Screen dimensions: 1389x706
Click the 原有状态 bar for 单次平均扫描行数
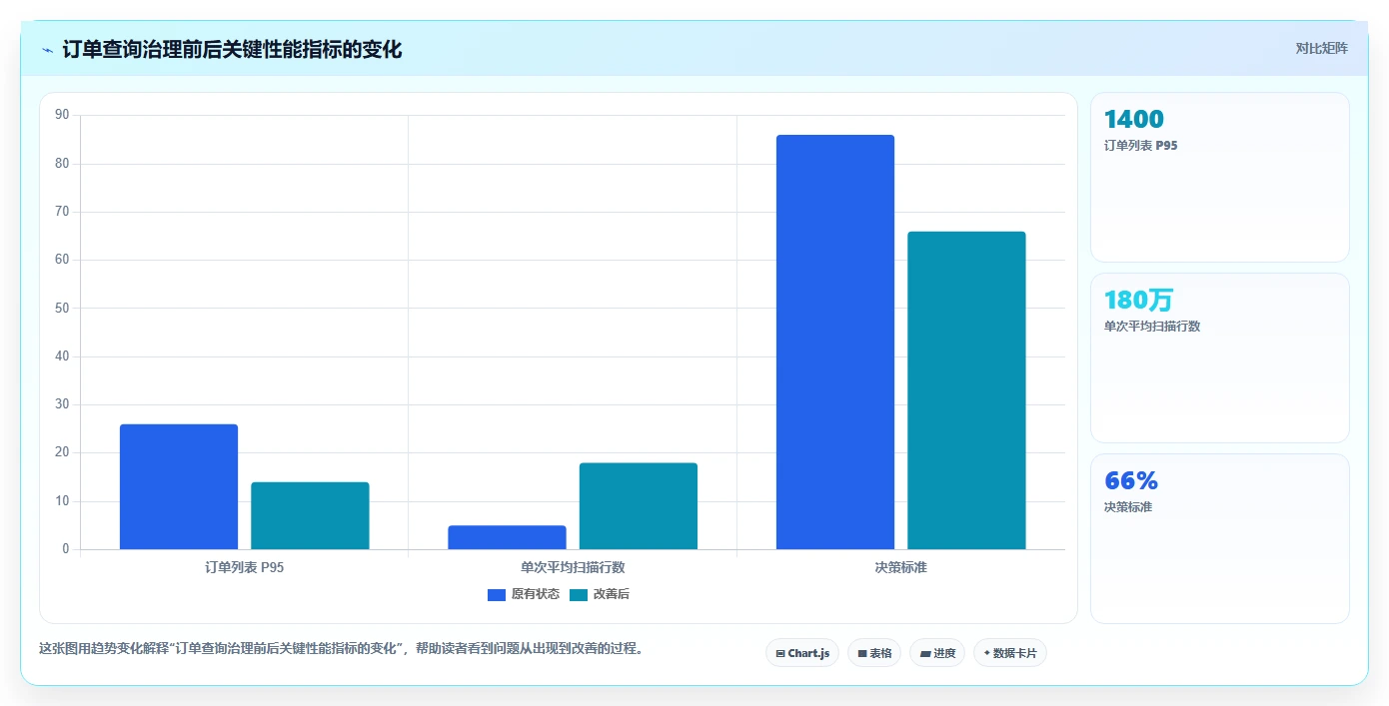[x=507, y=537]
